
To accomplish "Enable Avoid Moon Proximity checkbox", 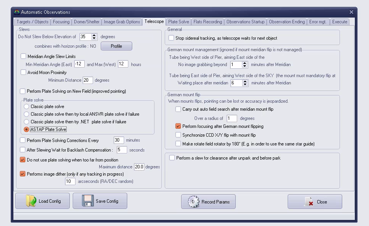I will click(23, 73).
